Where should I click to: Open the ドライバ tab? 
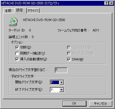tap(33, 11)
